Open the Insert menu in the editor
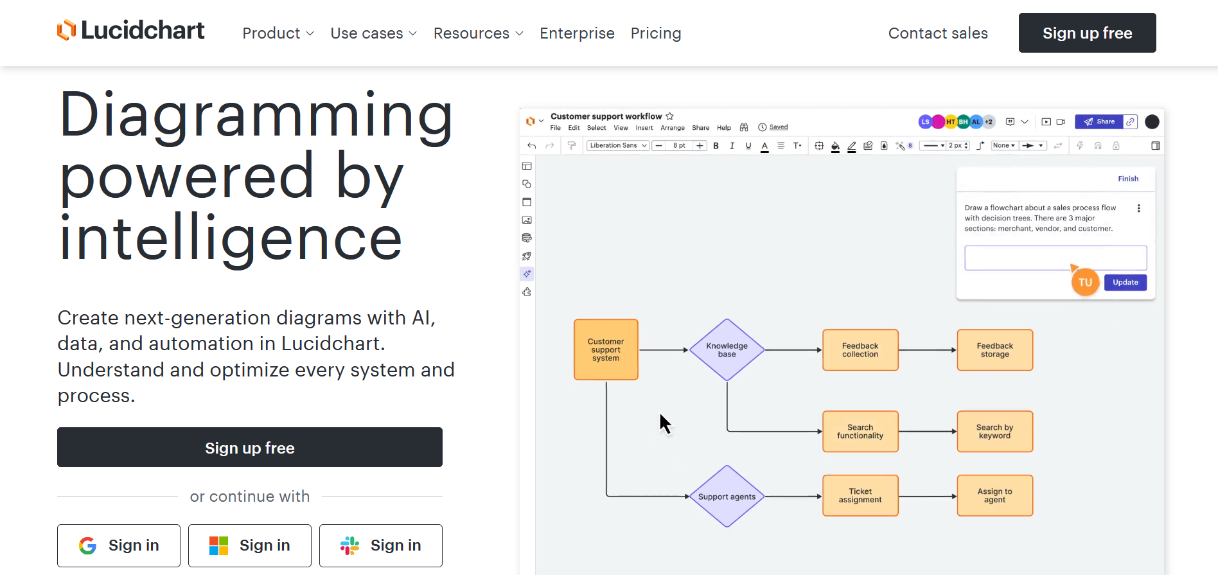The height and width of the screenshot is (575, 1218). pos(644,128)
